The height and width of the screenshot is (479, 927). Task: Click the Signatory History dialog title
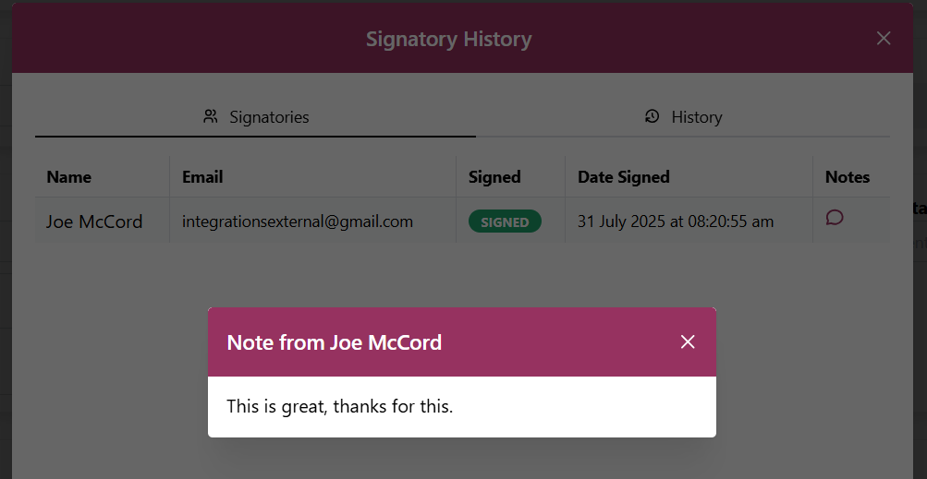click(448, 39)
